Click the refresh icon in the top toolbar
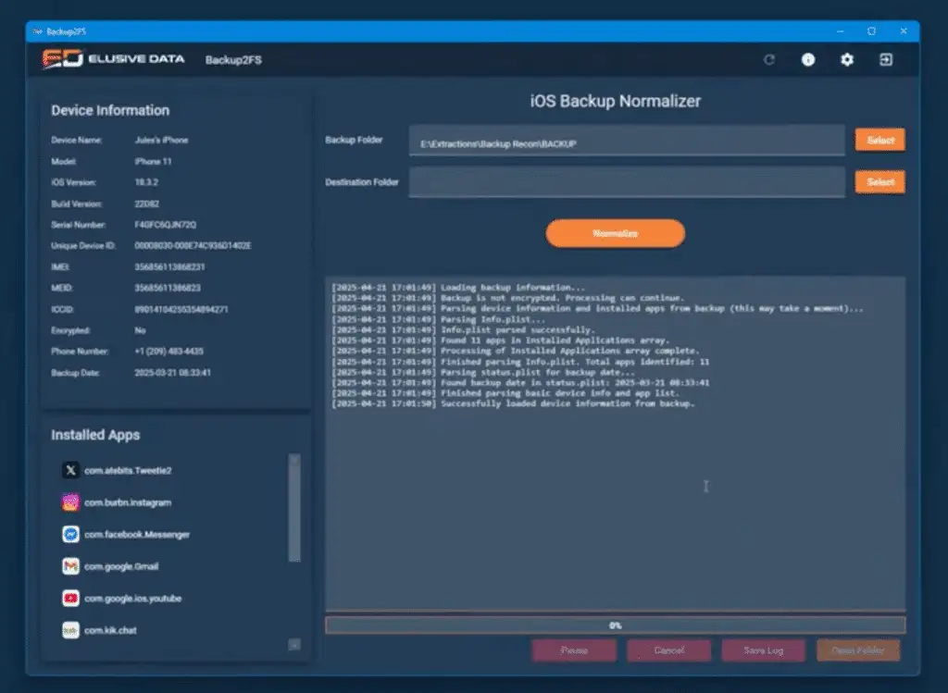The height and width of the screenshot is (693, 948). pos(768,58)
